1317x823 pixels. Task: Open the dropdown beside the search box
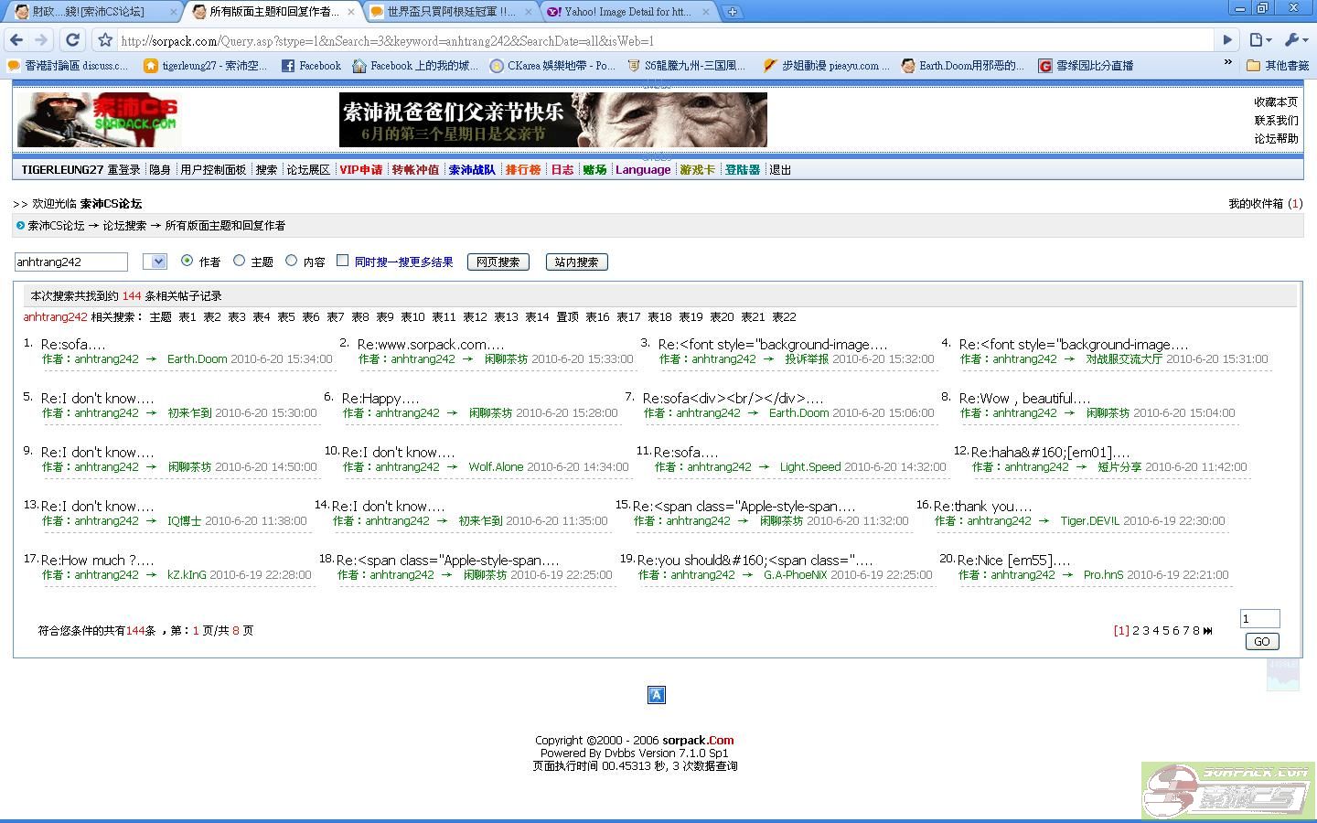coord(155,262)
